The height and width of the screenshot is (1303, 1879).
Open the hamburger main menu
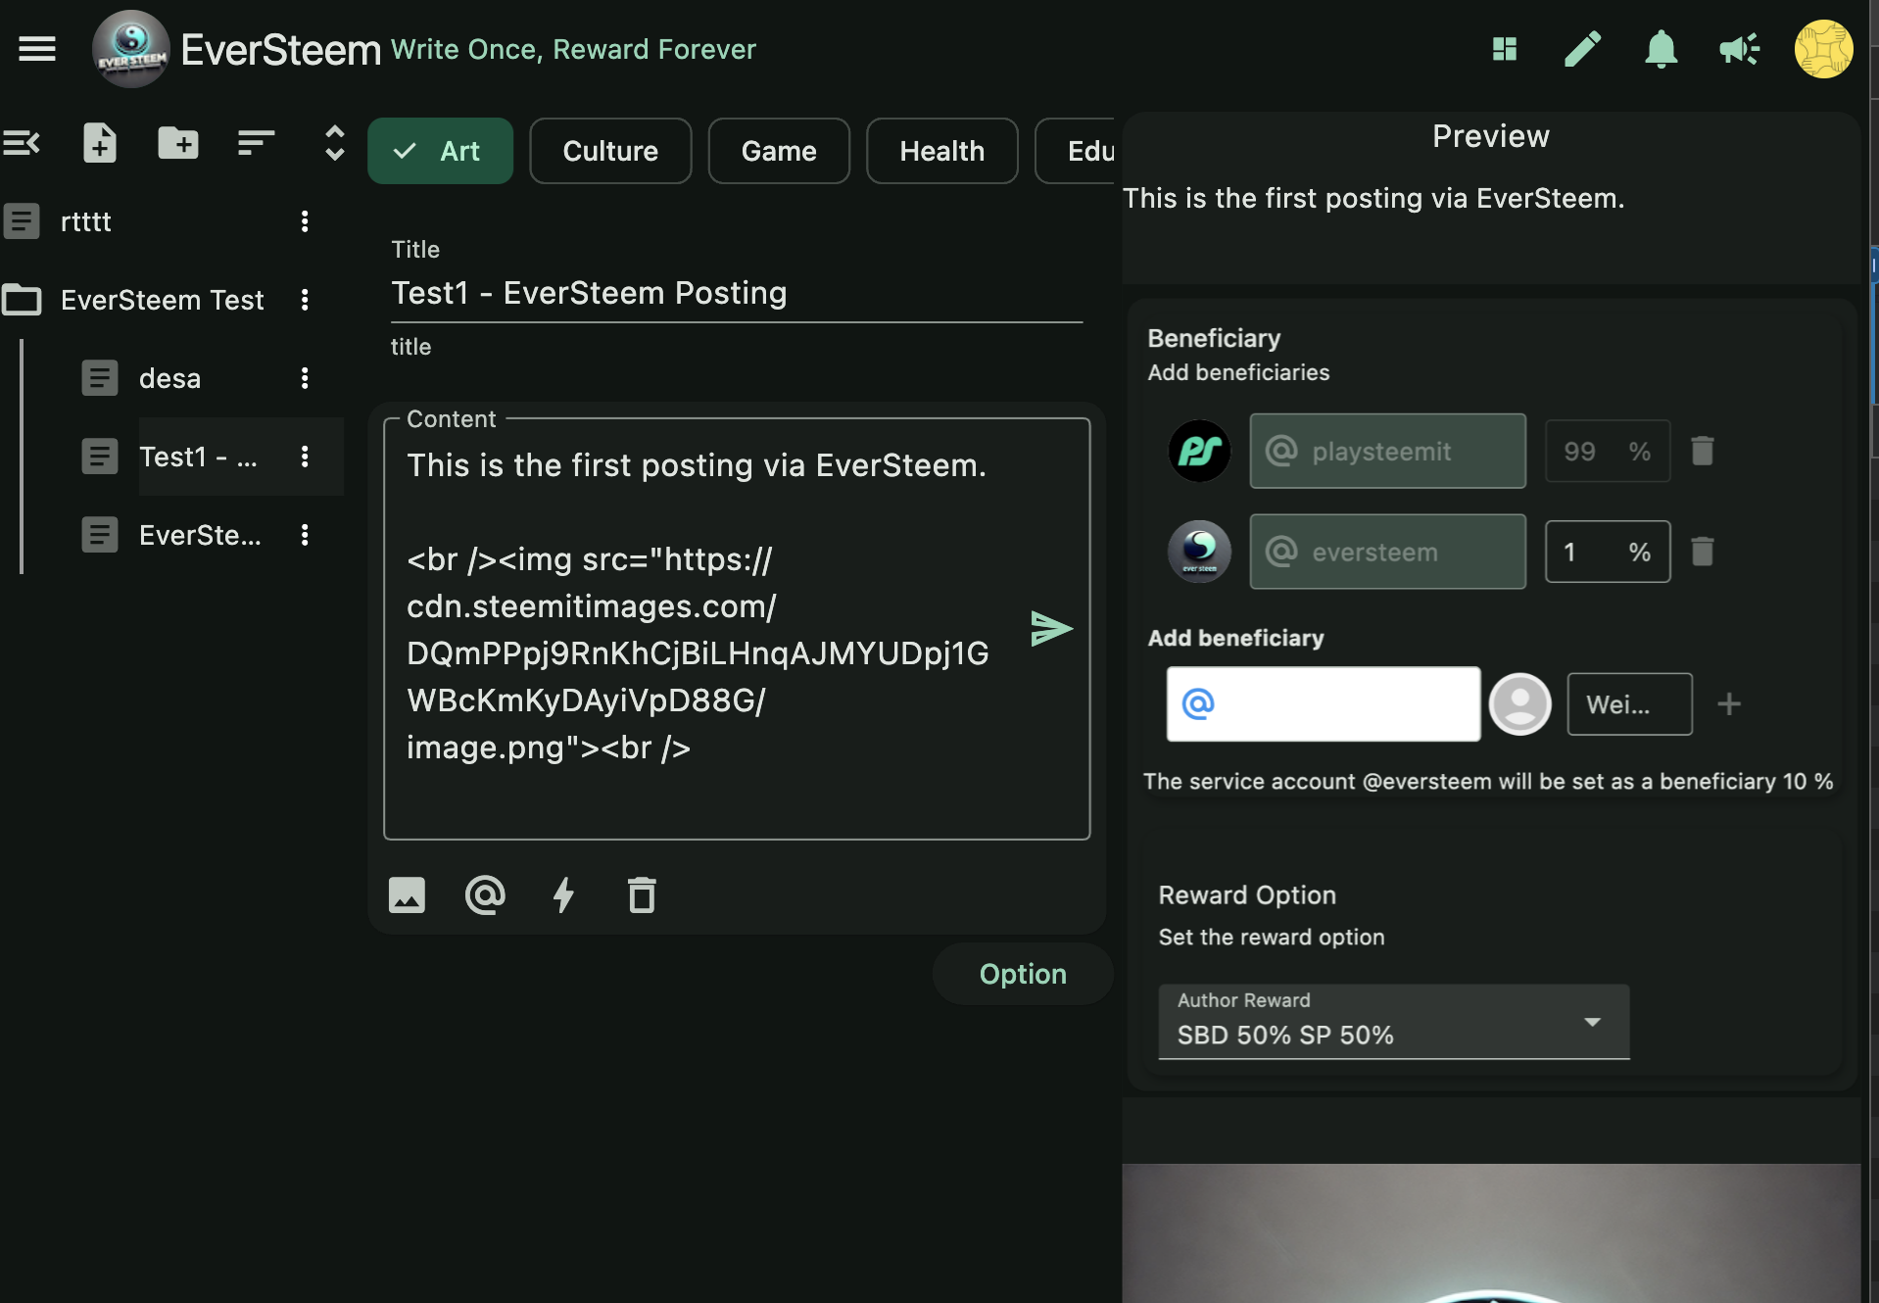[37, 49]
